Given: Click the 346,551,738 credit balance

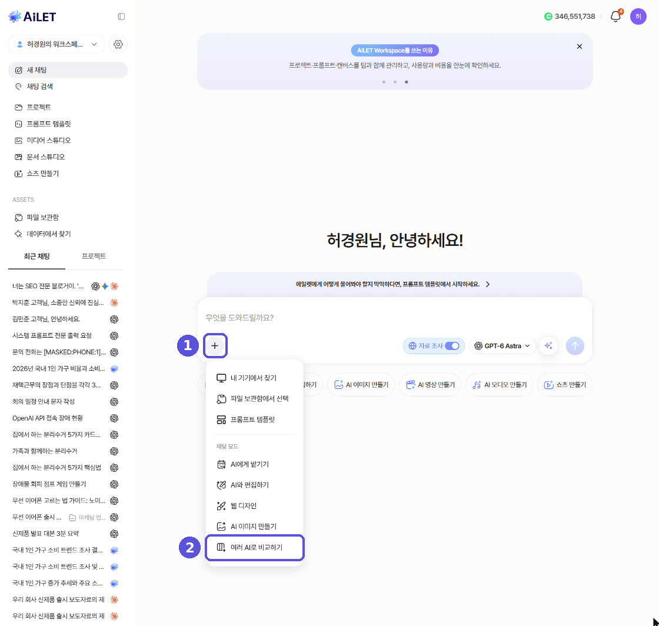Looking at the screenshot, I should coord(574,16).
